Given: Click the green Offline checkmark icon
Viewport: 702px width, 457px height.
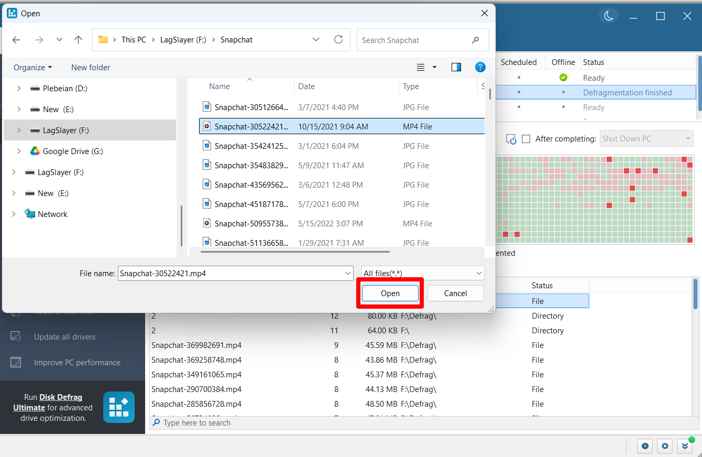Looking at the screenshot, I should tap(563, 78).
